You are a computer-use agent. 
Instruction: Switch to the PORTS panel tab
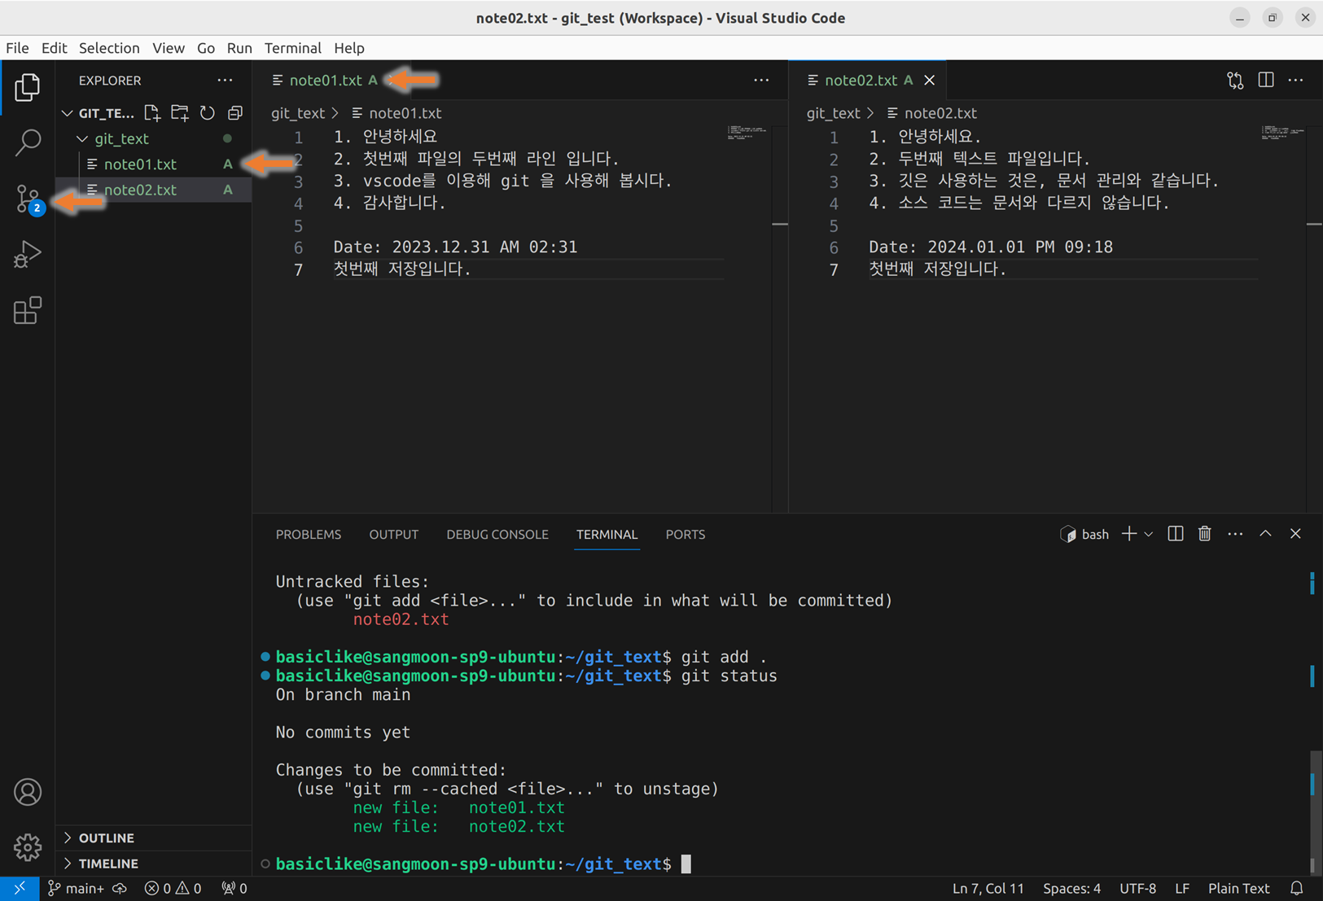click(x=686, y=535)
